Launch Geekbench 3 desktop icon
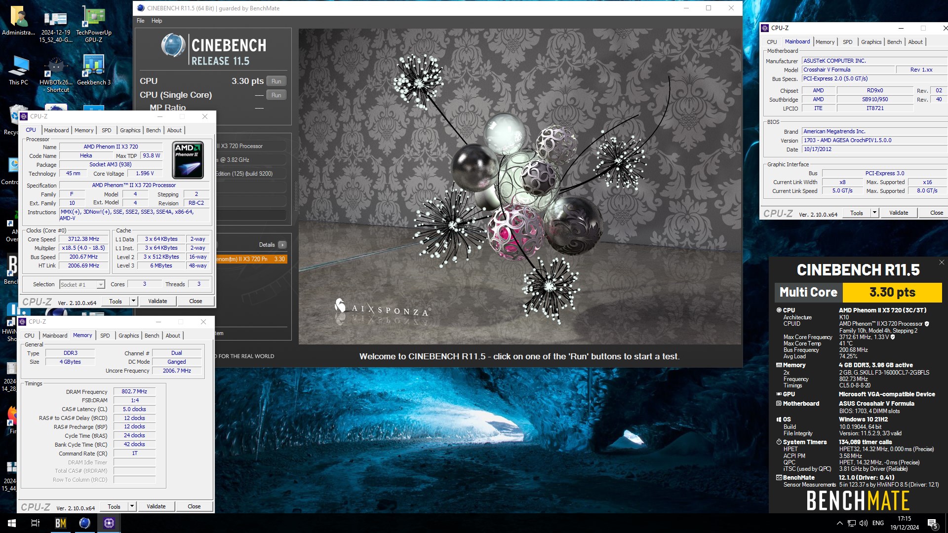This screenshot has height=533, width=948. pos(93,70)
